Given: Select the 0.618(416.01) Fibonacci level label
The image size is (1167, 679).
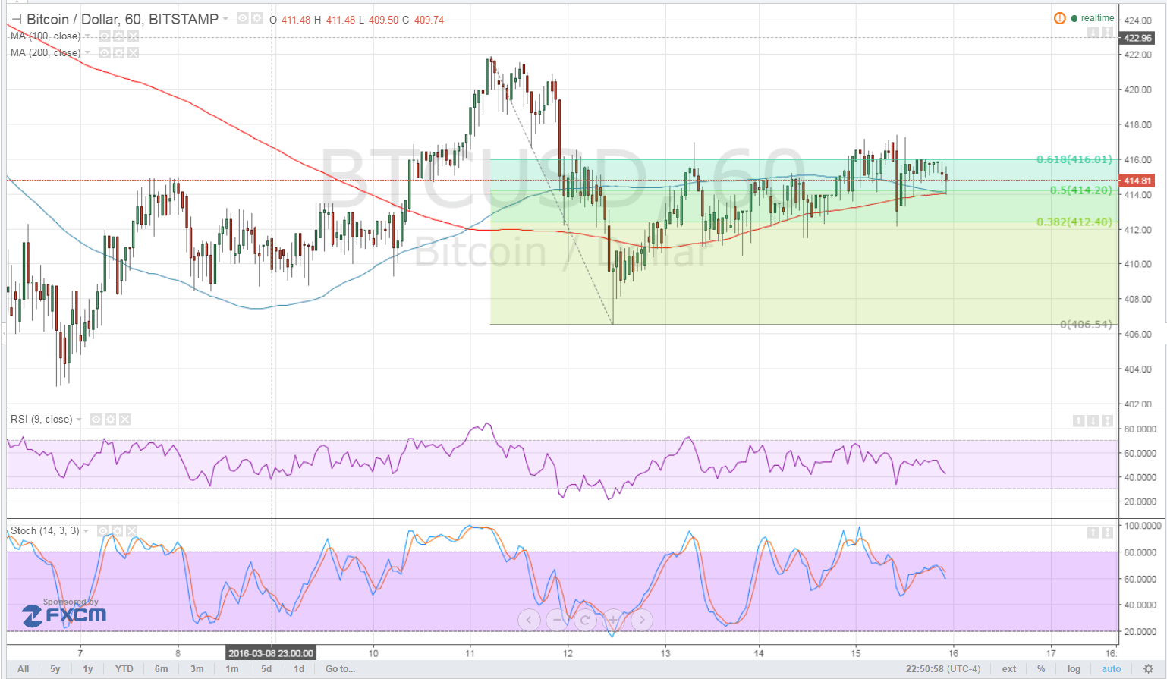Looking at the screenshot, I should (x=1074, y=159).
